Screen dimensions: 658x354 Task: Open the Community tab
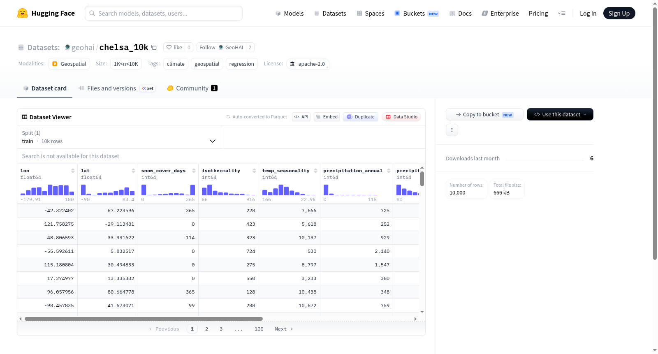point(192,88)
